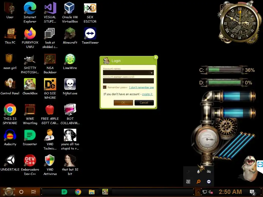Open the Oracle VM VirtualBox shortcut
This screenshot has height=197, width=263.
point(70,13)
